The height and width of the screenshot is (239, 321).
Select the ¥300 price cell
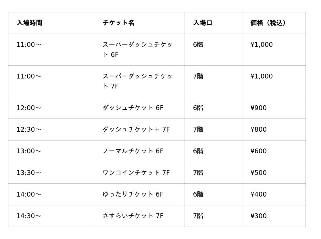click(x=258, y=216)
